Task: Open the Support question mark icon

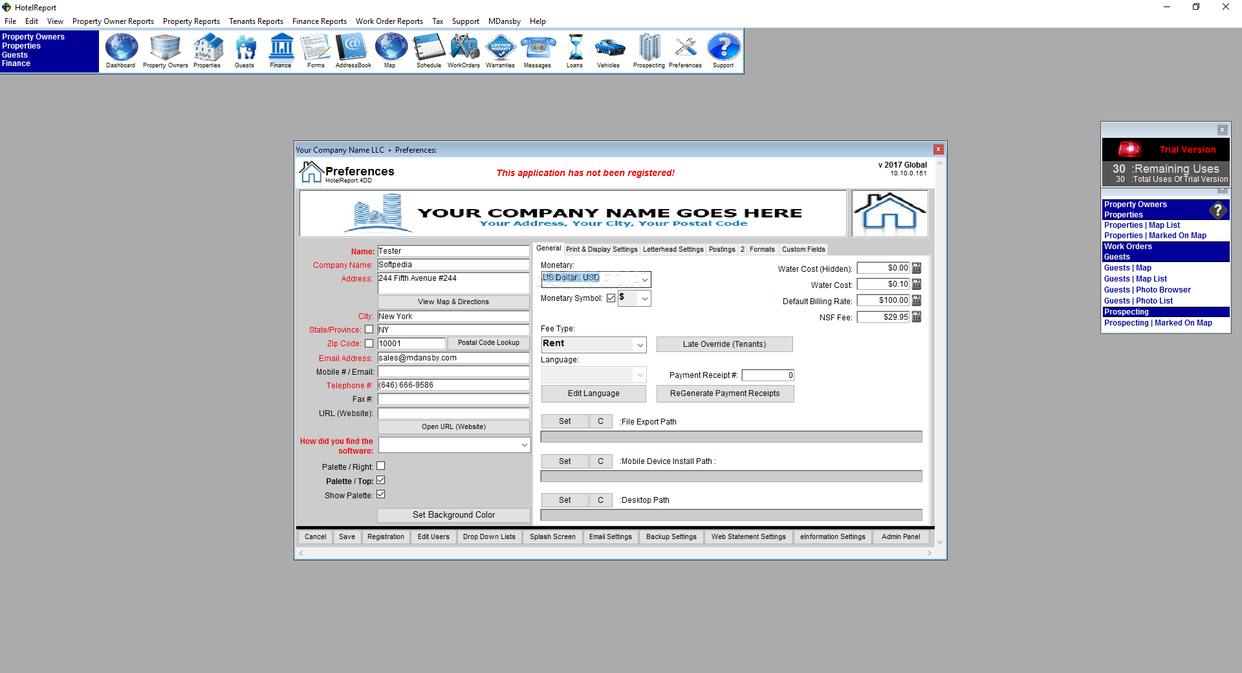Action: coord(723,50)
